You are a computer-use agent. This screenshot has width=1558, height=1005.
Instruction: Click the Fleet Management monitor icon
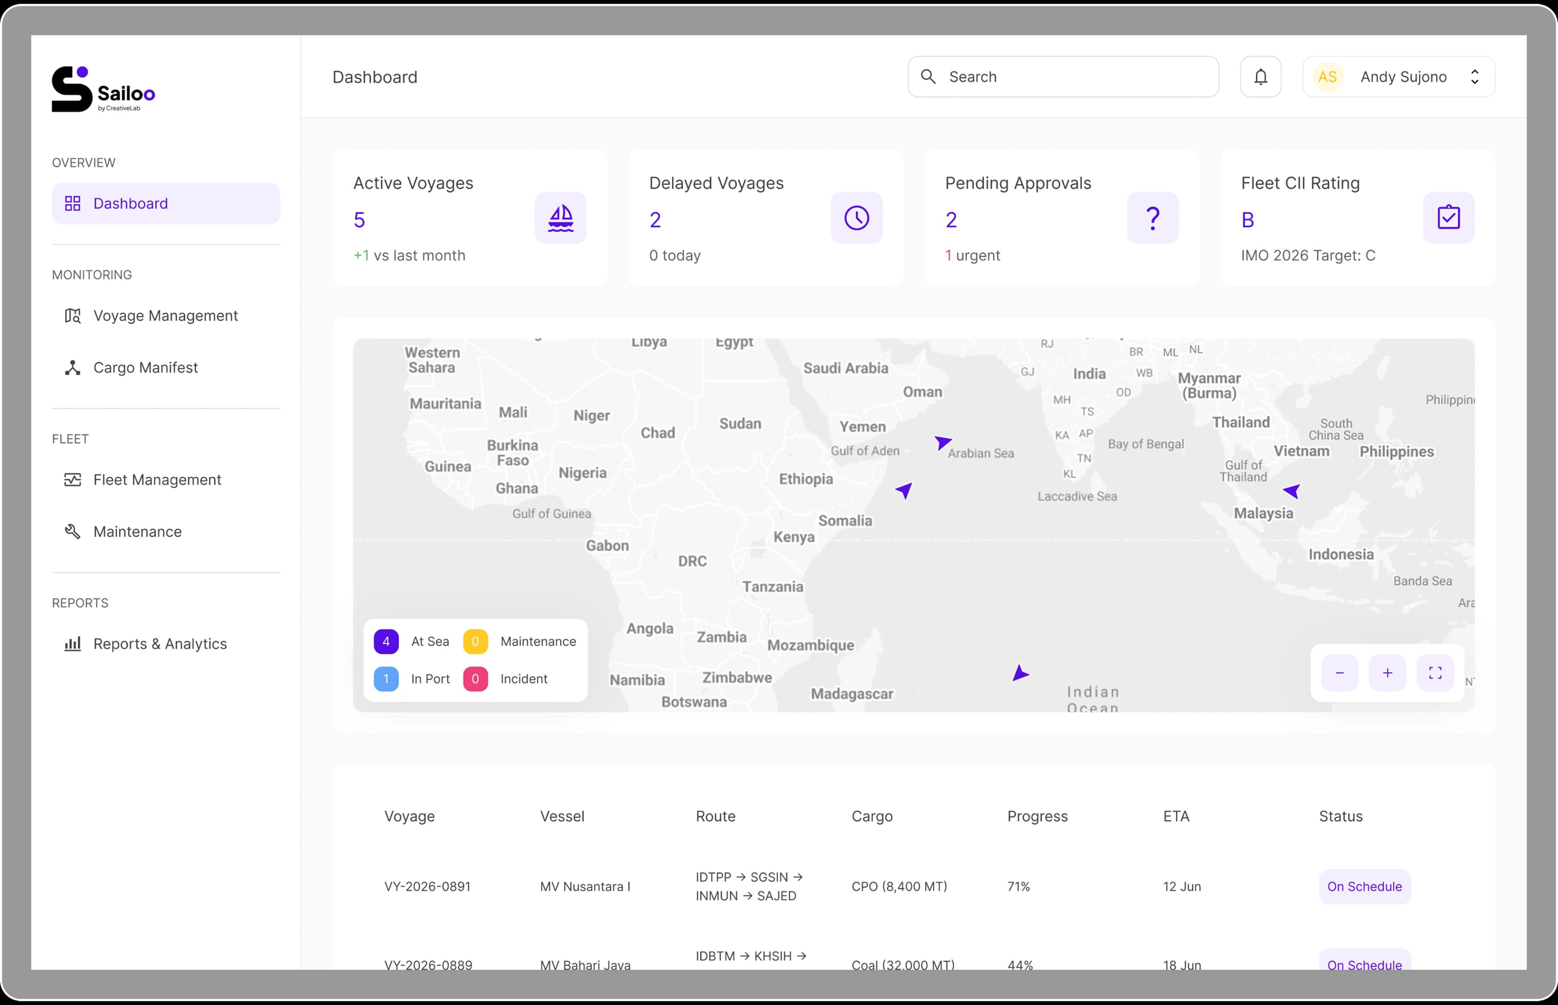[x=72, y=480]
